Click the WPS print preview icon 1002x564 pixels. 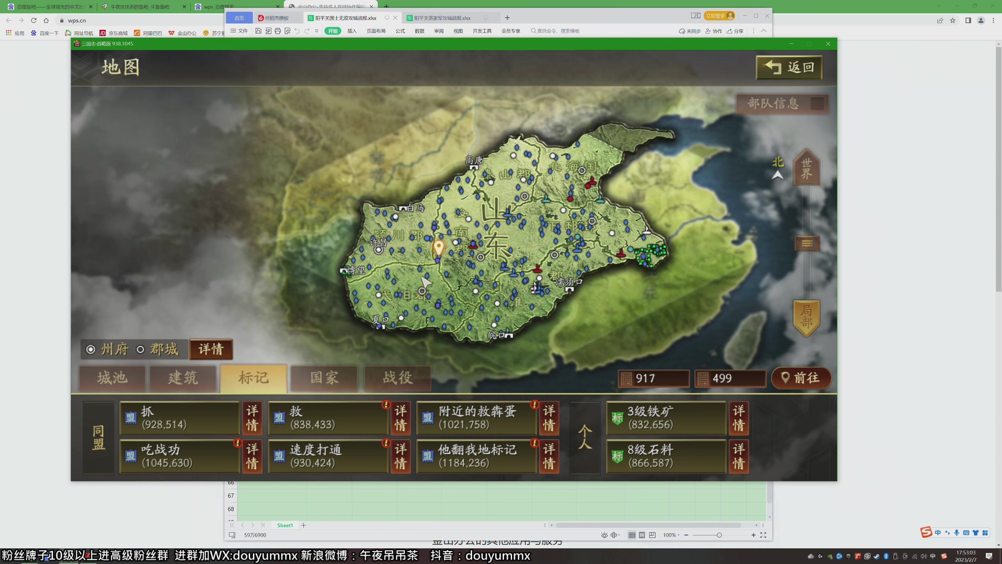[x=288, y=31]
